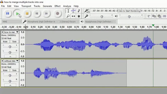
Task: Open the Analyze menu
Action: pyautogui.click(x=67, y=6)
